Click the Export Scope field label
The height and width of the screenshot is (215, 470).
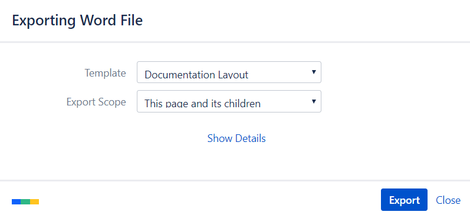click(96, 102)
